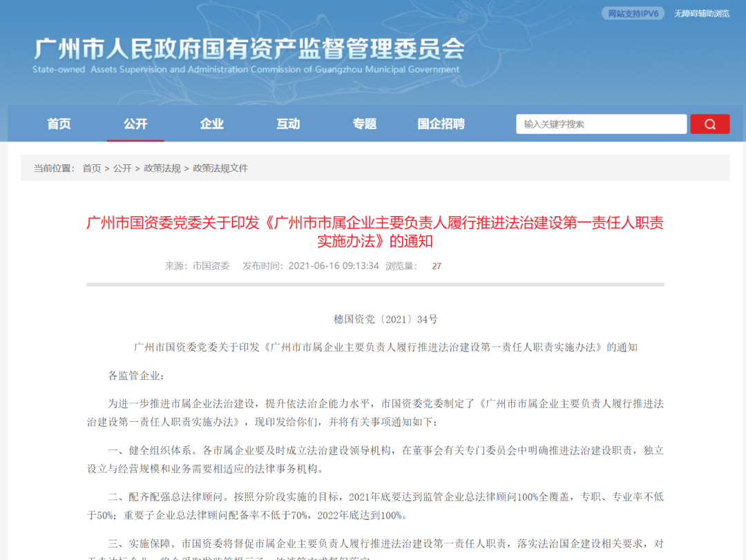Open the 互动 navigation item
Image resolution: width=746 pixels, height=560 pixels.
288,124
